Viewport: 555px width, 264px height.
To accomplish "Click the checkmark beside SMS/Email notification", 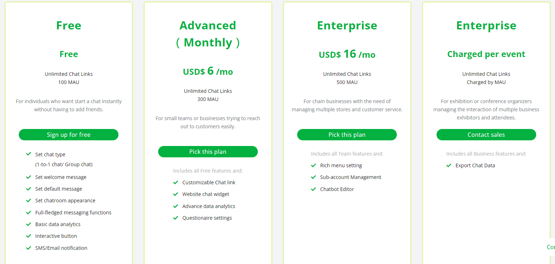I will coord(28,248).
